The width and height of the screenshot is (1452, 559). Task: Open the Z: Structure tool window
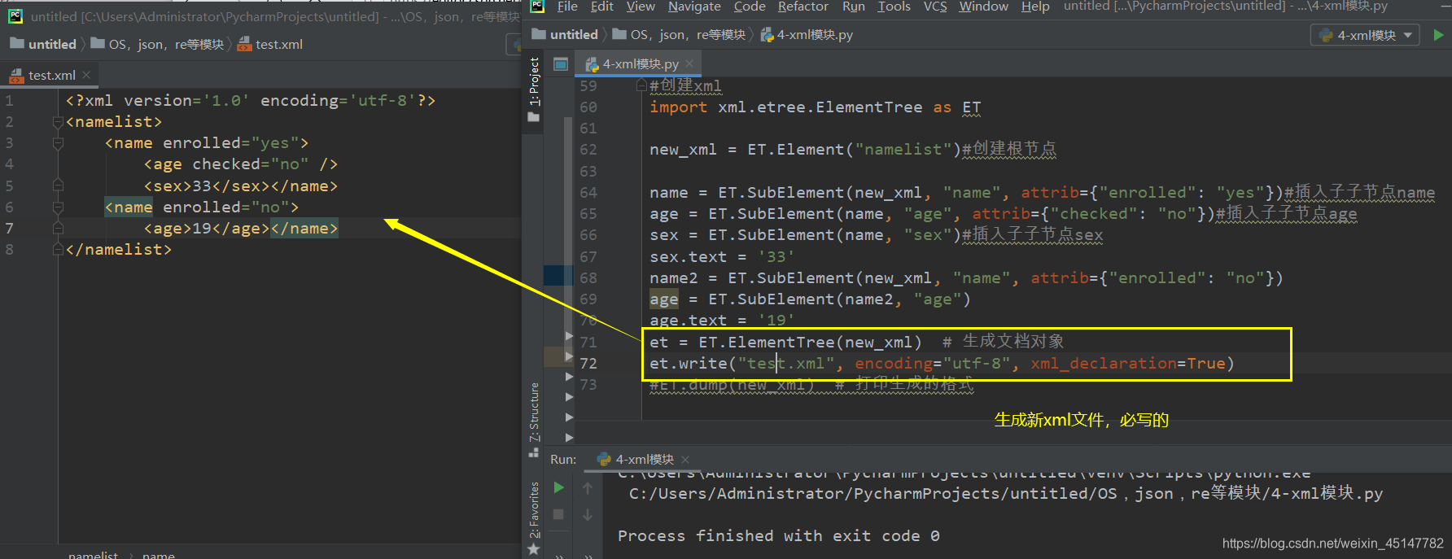534,412
